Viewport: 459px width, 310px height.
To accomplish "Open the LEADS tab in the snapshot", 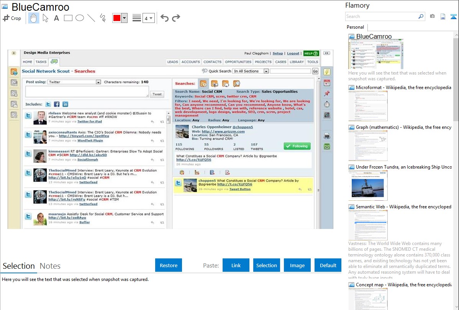I will point(172,62).
